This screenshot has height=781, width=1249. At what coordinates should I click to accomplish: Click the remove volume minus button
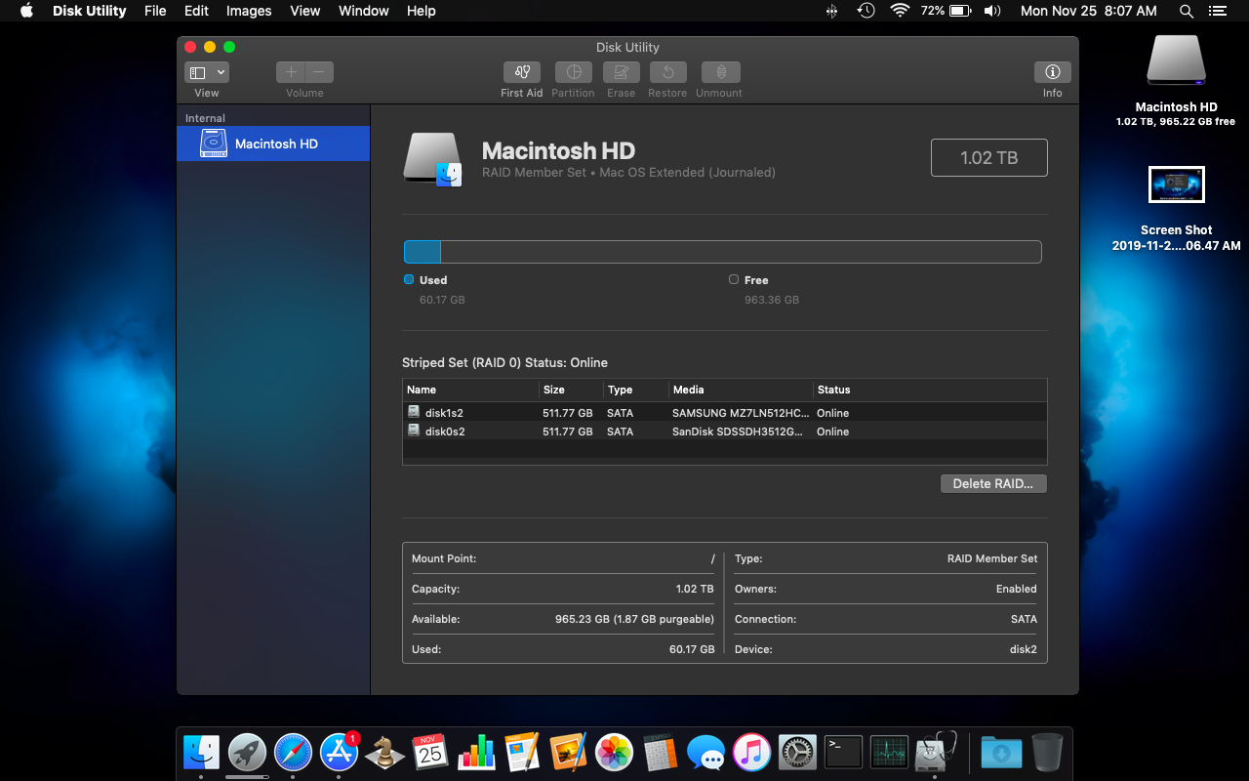tap(319, 72)
